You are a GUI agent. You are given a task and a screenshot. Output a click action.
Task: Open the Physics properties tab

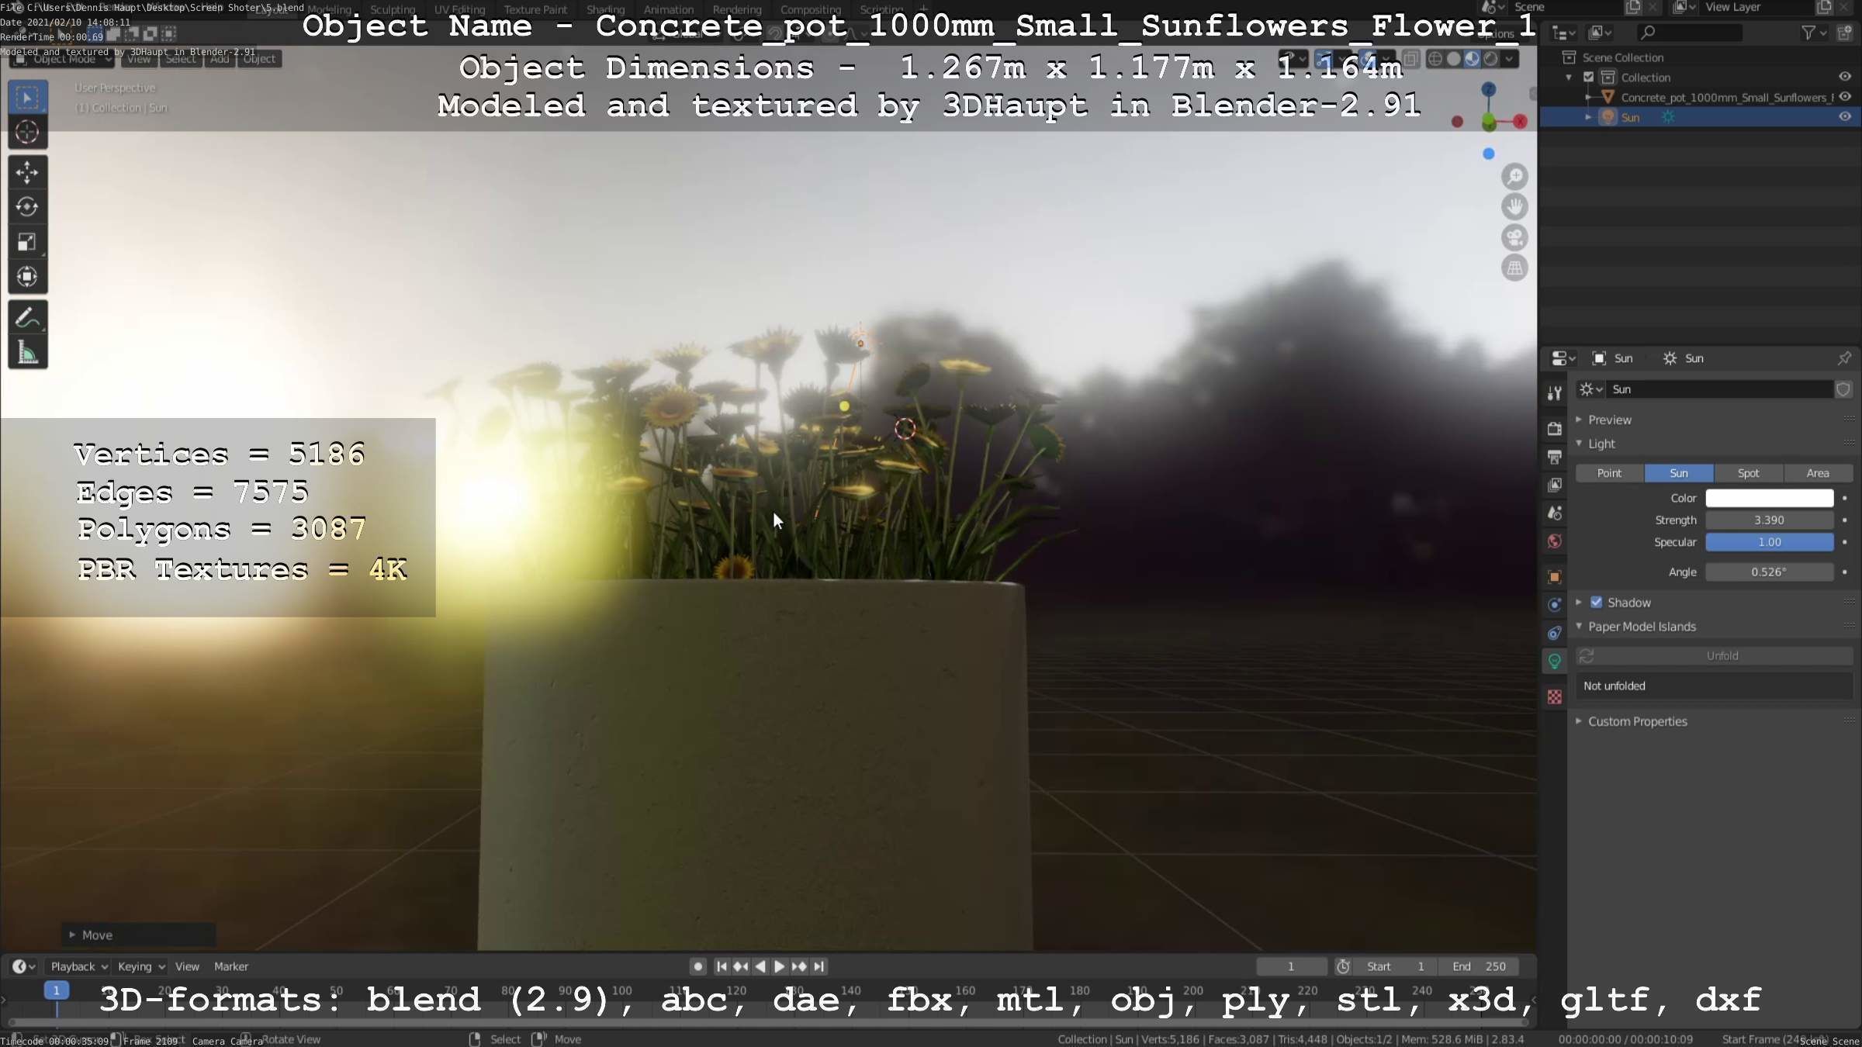click(1554, 605)
